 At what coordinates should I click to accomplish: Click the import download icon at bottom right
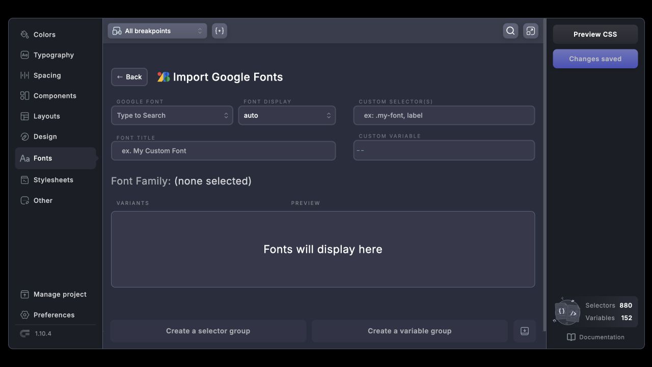tap(525, 331)
